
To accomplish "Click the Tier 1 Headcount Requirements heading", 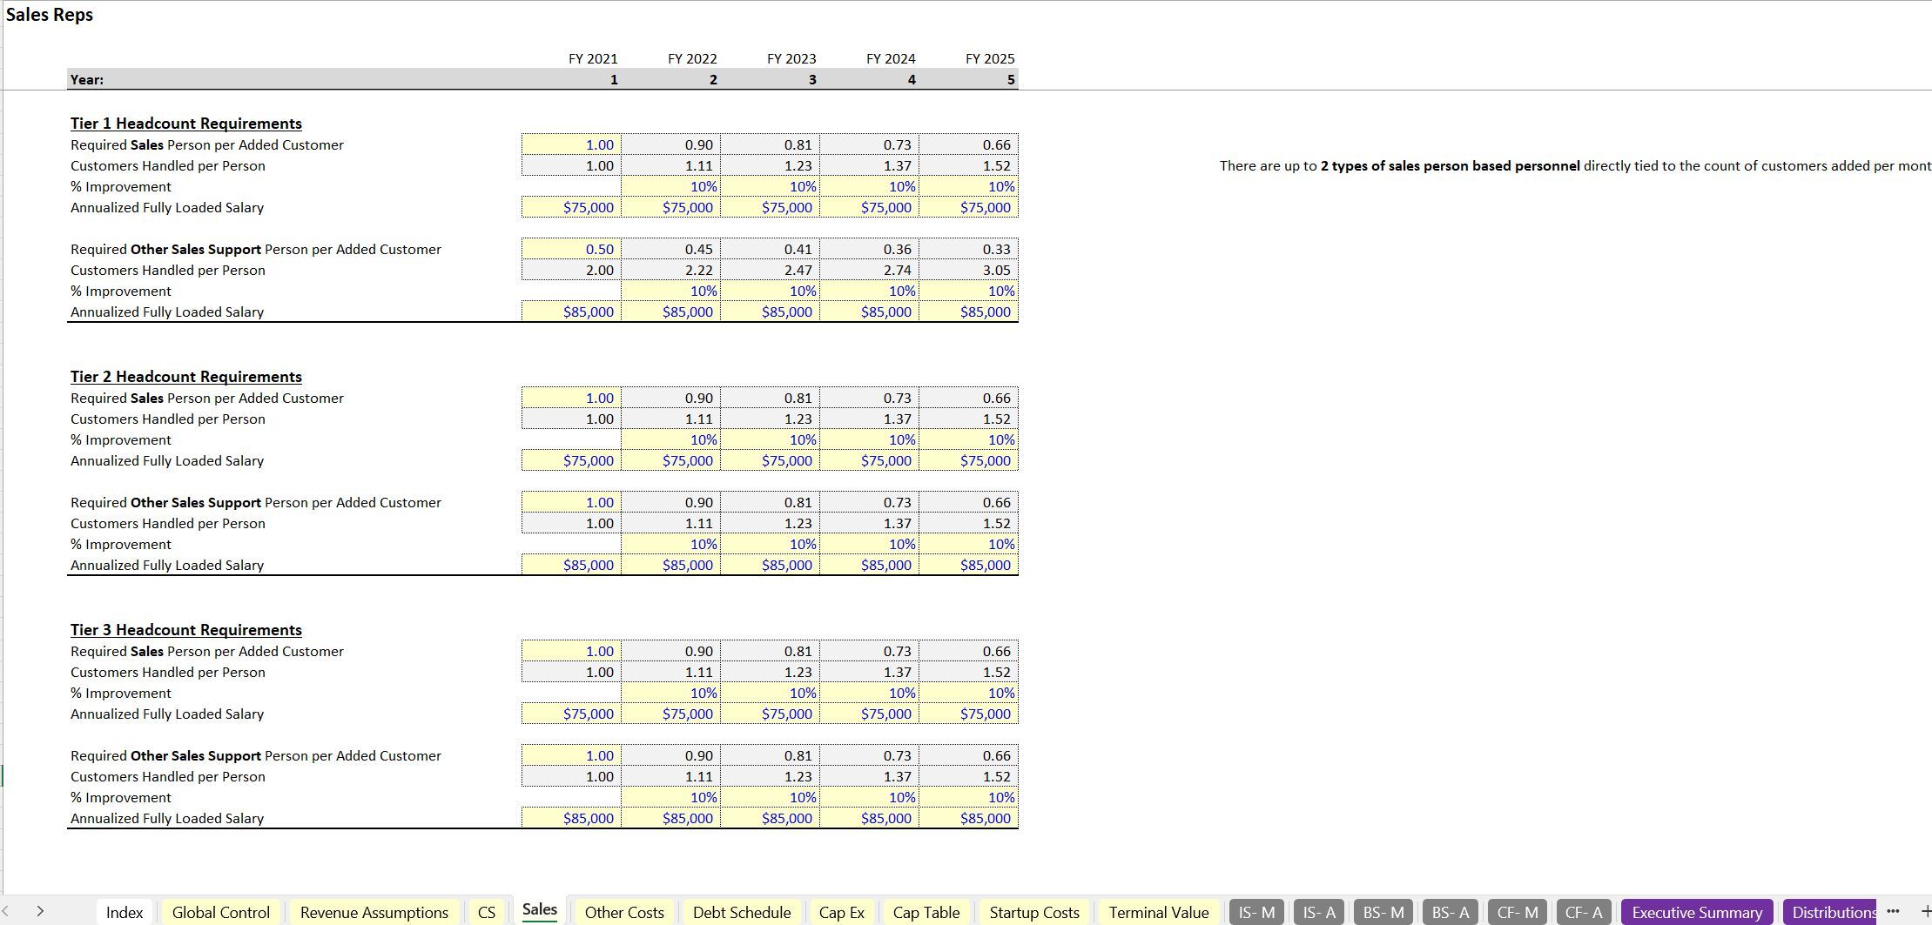I will pos(186,124).
